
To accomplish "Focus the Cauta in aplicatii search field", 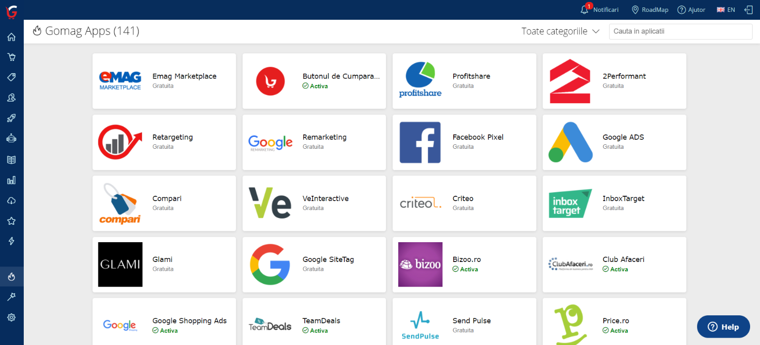I will [x=681, y=31].
